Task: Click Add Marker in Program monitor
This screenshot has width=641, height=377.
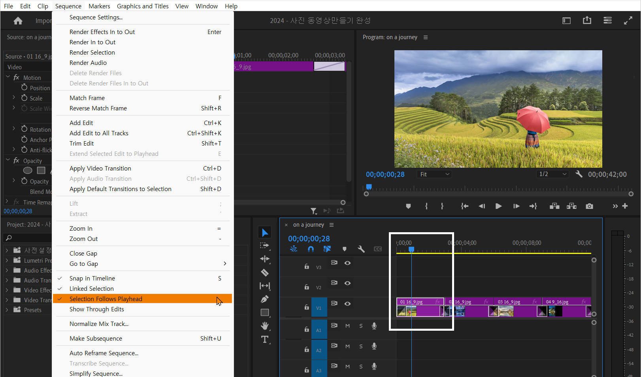Action: click(408, 206)
